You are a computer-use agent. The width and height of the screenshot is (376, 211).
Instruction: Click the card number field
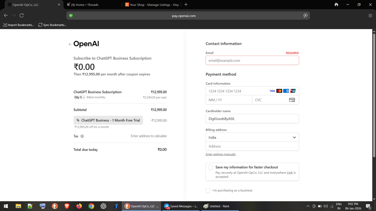[x=252, y=91]
